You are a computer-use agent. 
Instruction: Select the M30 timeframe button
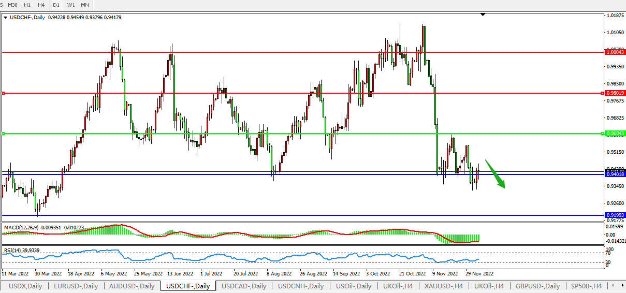coord(13,5)
